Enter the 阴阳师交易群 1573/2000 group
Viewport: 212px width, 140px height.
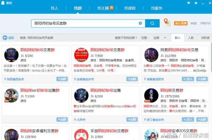(188, 119)
